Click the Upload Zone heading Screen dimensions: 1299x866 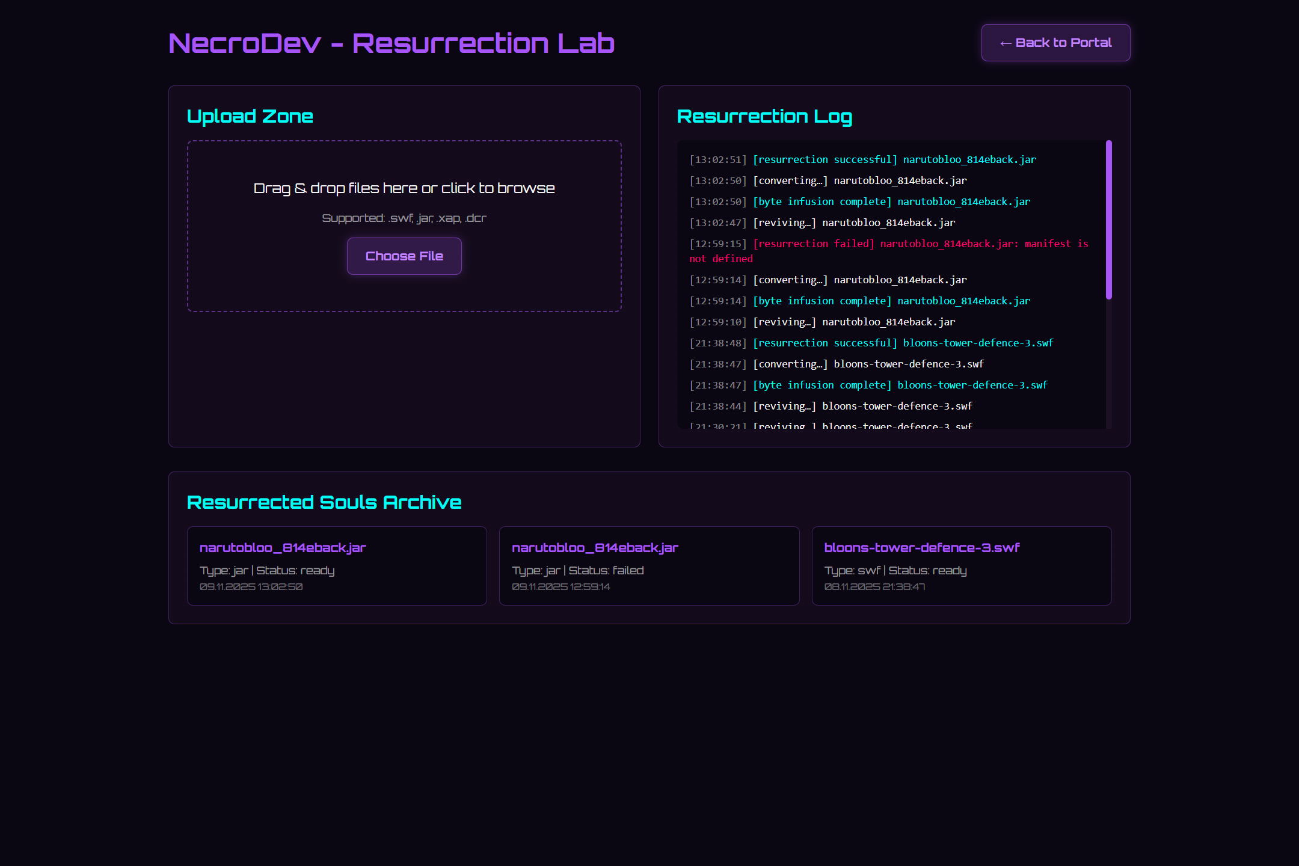tap(250, 116)
